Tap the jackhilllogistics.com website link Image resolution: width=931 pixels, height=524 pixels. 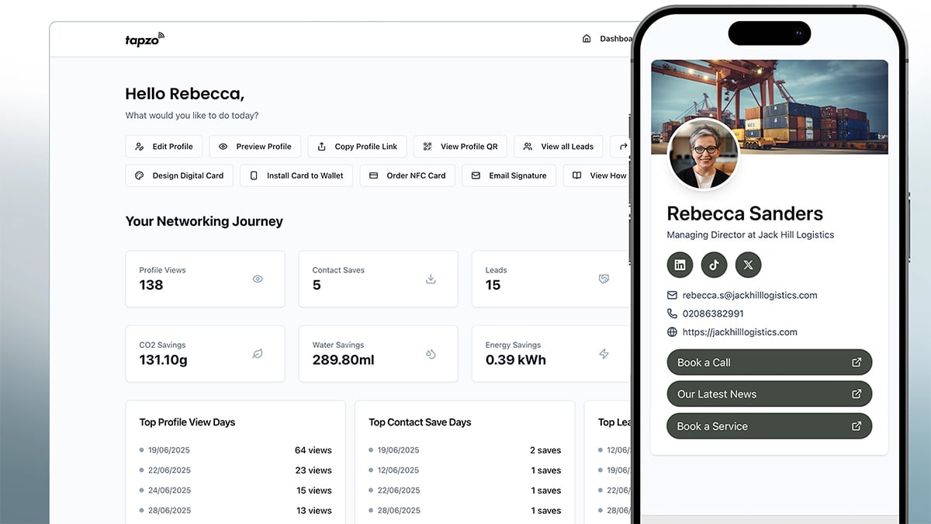pyautogui.click(x=739, y=332)
